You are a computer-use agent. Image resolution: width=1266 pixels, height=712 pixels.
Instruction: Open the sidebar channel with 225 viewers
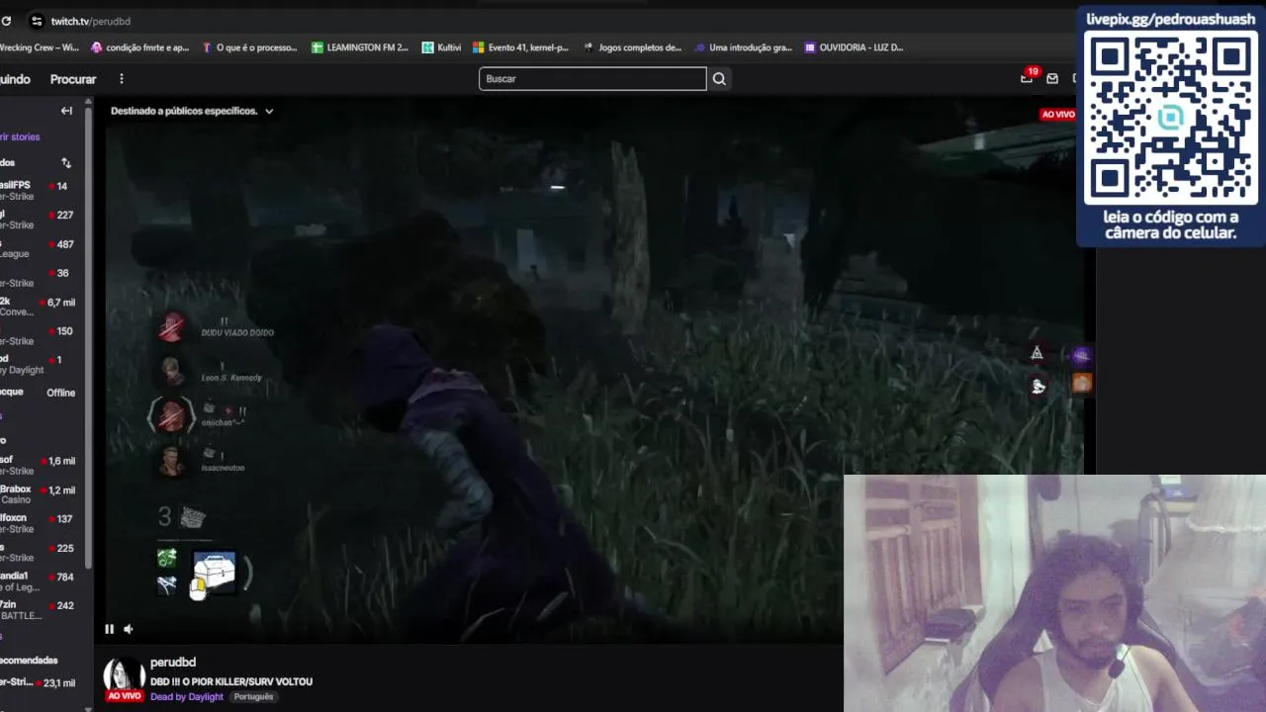[40, 552]
